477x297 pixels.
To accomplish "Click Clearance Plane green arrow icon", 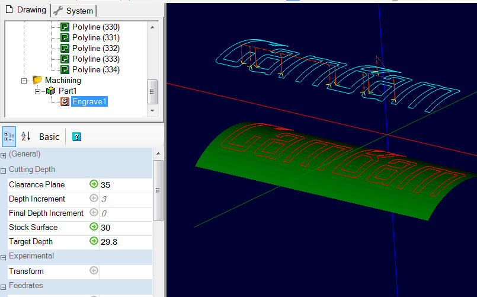I will coord(94,184).
